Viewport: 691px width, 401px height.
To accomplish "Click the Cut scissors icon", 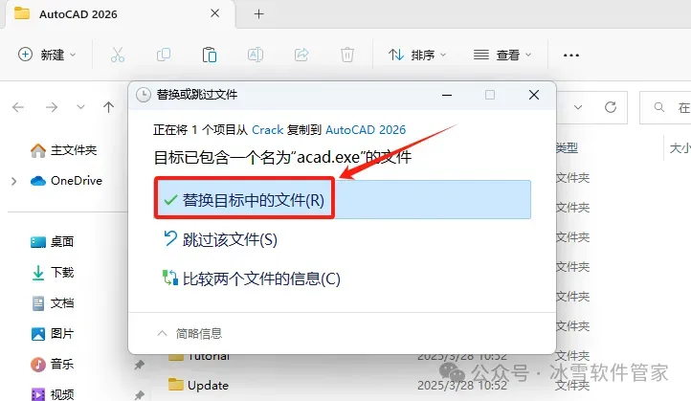I will [117, 55].
